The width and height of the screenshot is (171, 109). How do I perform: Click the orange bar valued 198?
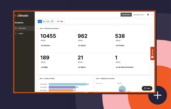(61, 90)
